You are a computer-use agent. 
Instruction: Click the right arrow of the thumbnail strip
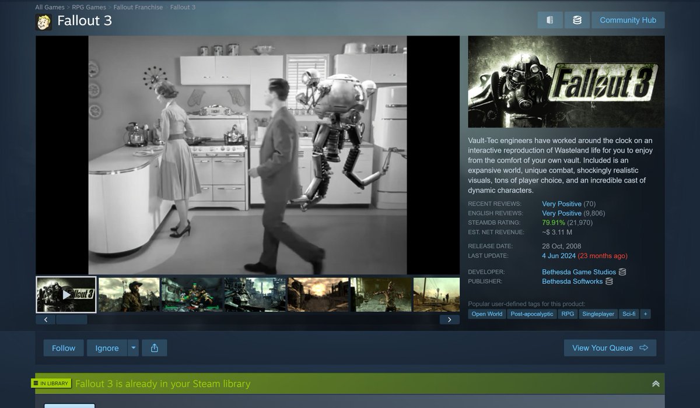tap(449, 319)
